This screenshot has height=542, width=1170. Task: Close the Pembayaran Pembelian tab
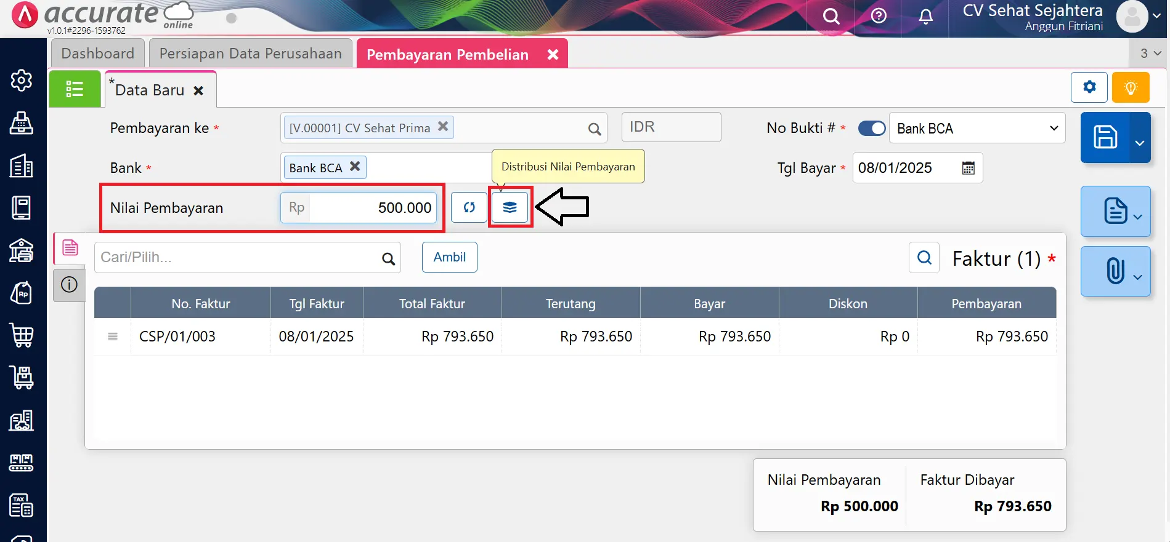[553, 54]
